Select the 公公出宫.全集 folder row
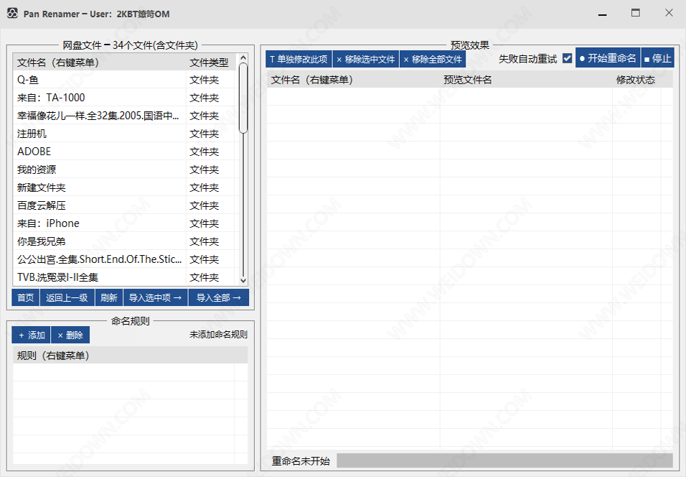Screen dimensions: 686x477 tap(124, 259)
